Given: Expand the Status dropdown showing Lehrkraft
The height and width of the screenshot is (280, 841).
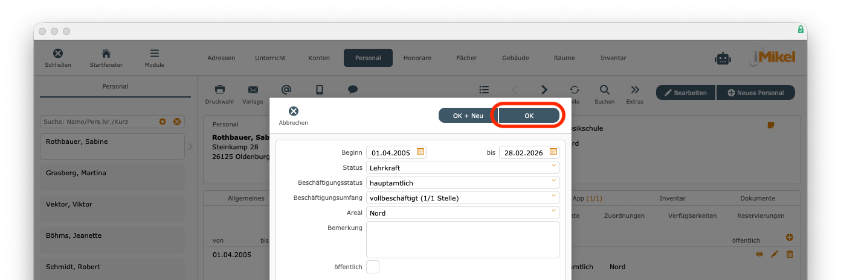Looking at the screenshot, I should 553,167.
